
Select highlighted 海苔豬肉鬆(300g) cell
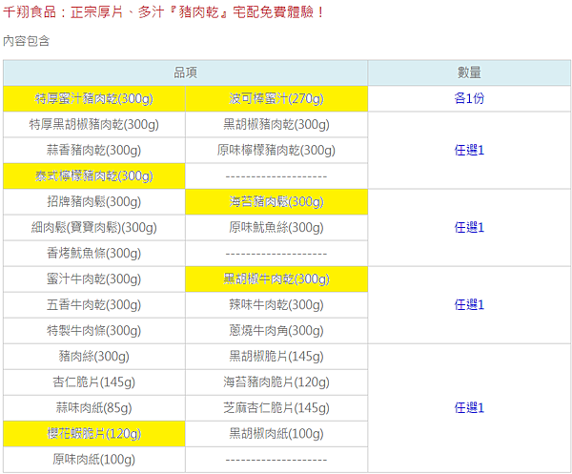[x=276, y=202]
